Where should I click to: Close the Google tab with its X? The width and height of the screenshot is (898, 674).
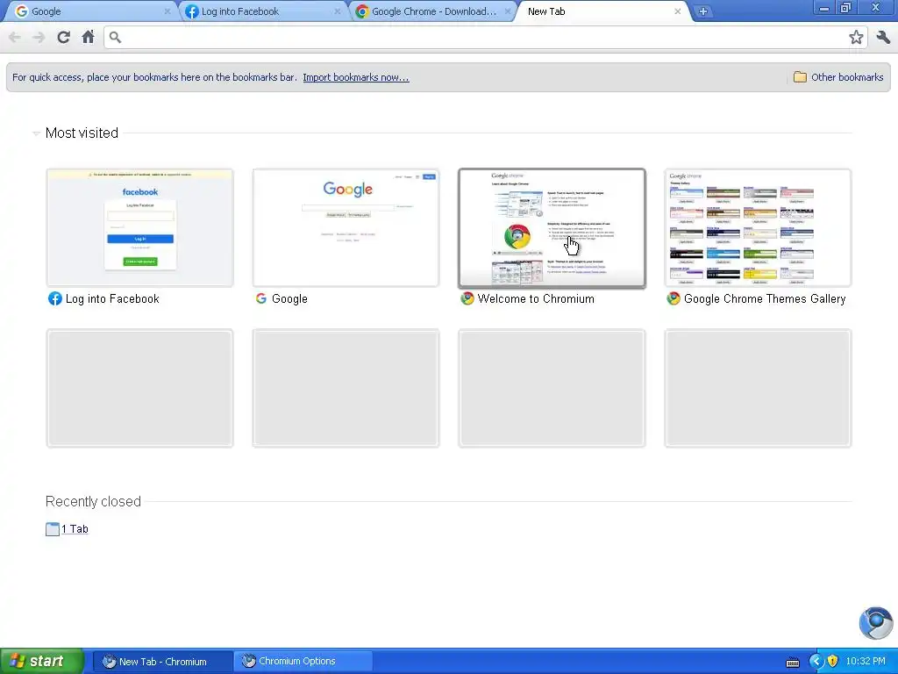click(x=167, y=11)
